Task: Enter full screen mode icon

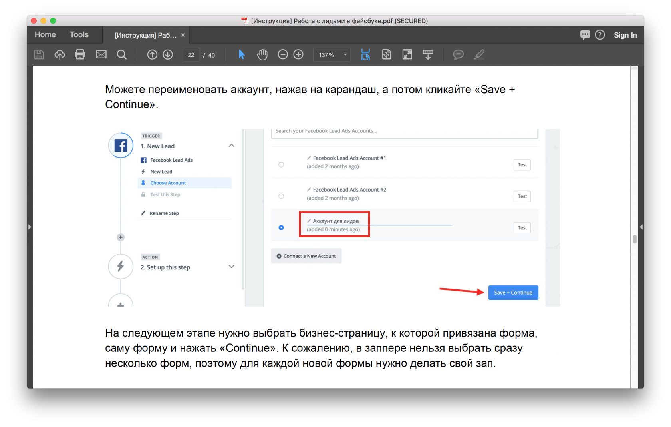Action: click(x=407, y=55)
